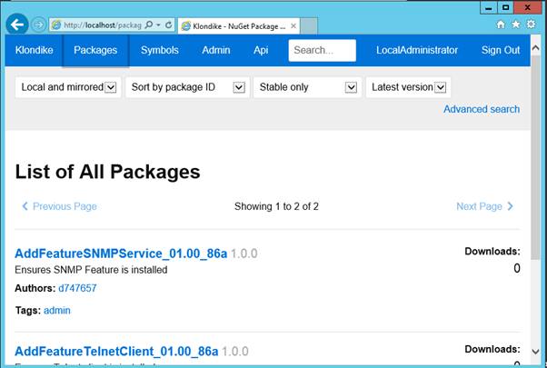Image resolution: width=547 pixels, height=368 pixels.
Task: Open the address bar dropdown arrow
Action: 158,25
